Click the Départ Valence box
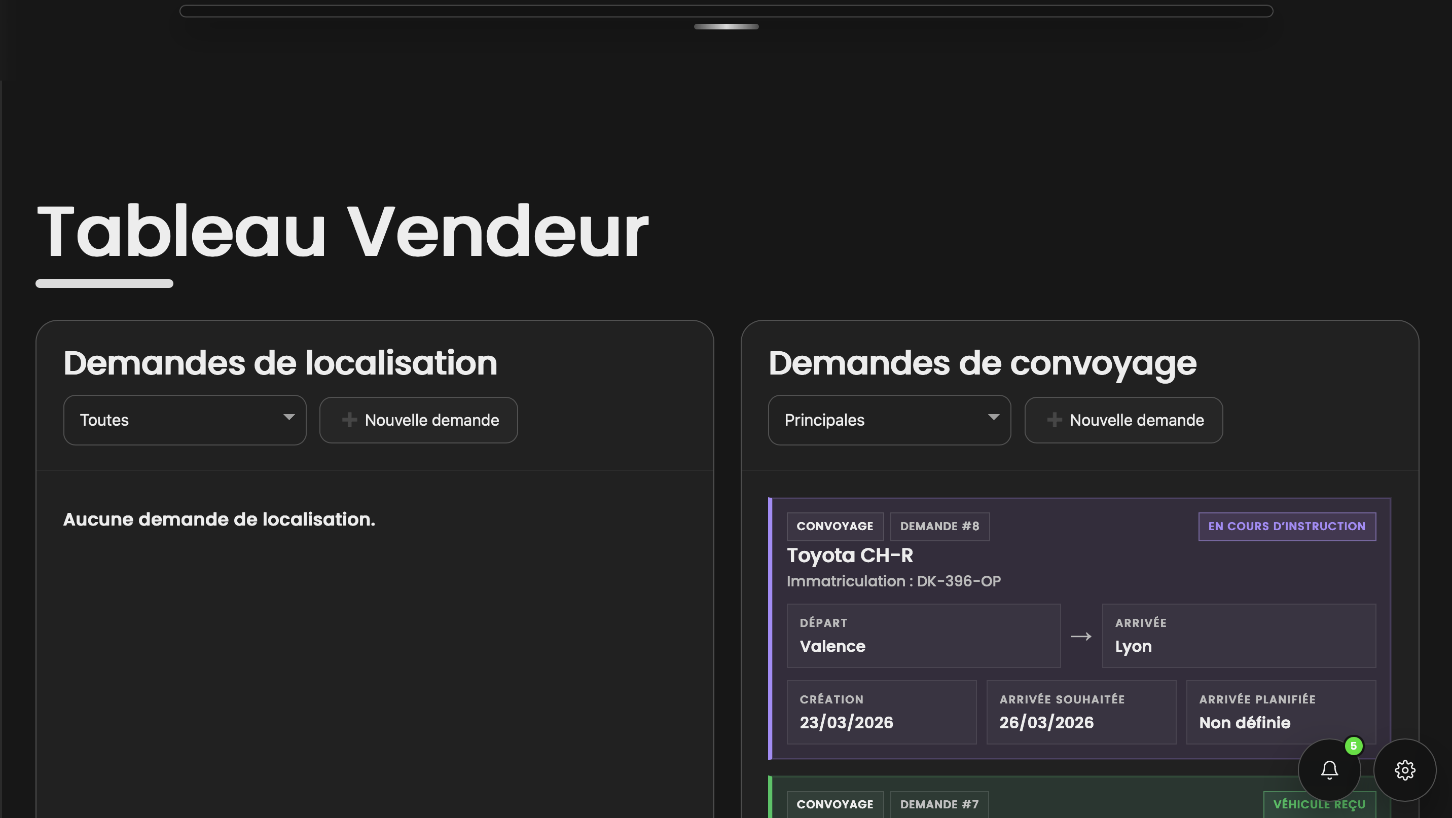The image size is (1452, 818). point(923,636)
